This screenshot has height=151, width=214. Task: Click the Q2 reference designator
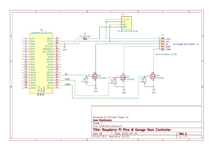pyautogui.click(x=128, y=77)
